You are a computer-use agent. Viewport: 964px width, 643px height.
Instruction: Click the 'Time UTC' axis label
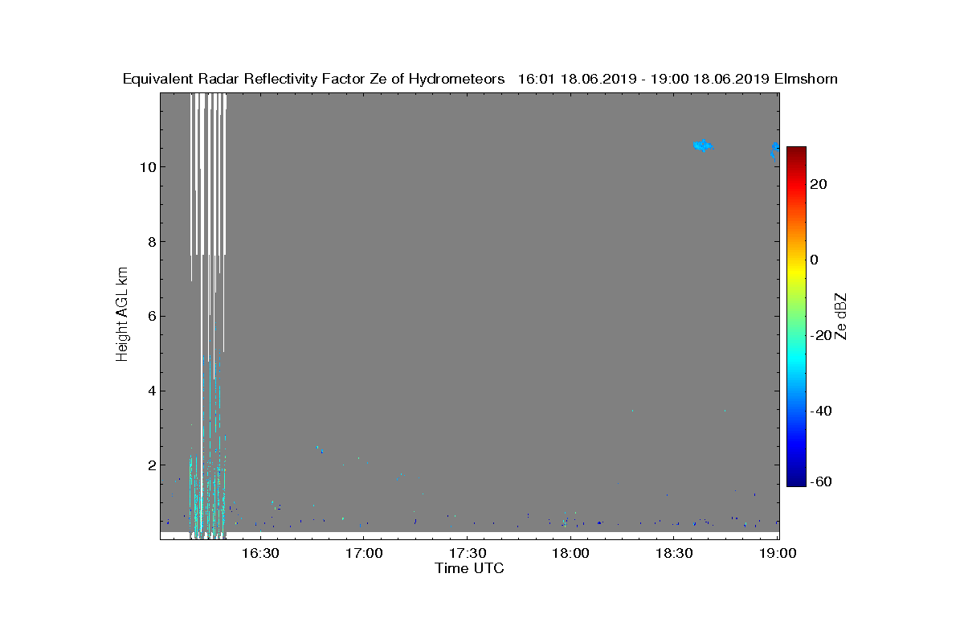(470, 568)
